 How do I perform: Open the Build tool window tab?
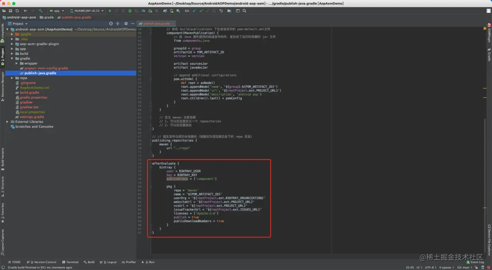89,262
